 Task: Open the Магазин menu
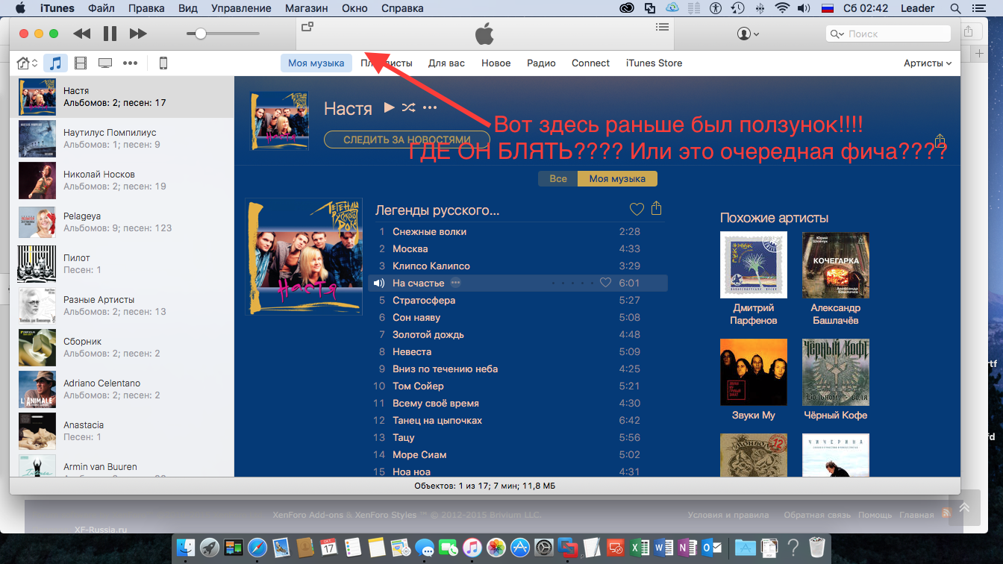(306, 8)
